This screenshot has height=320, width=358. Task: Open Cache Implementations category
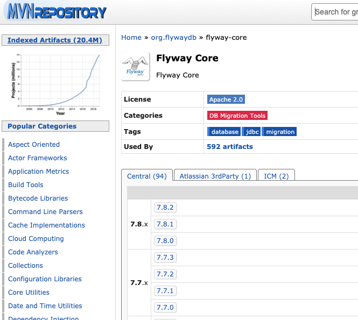[46, 225]
